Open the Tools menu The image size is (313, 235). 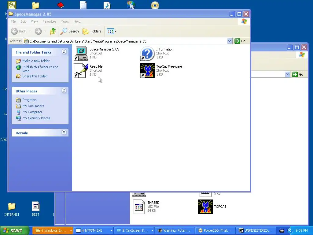pos(65,21)
